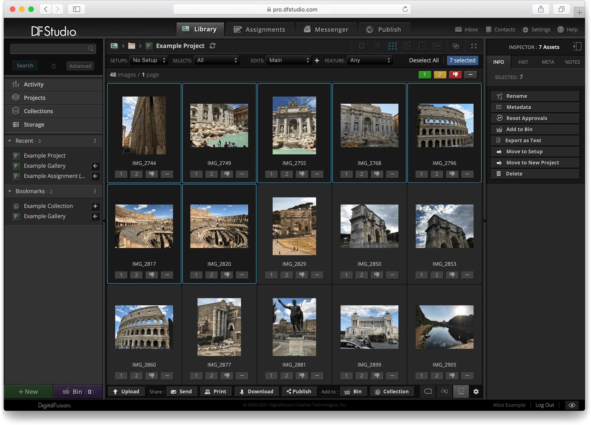Image resolution: width=591 pixels, height=425 pixels.
Task: Toggle the 1 rating on IMG_2829
Action: point(271,275)
